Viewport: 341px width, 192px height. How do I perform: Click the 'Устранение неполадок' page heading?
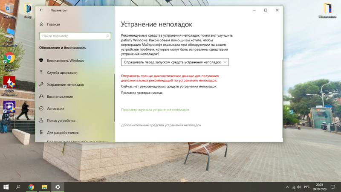156,24
